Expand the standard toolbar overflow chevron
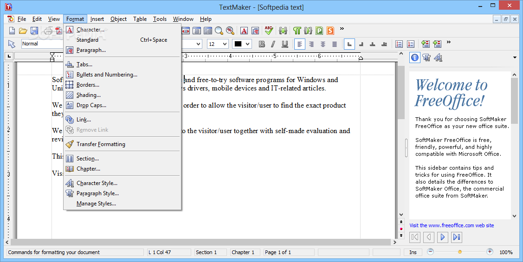The image size is (523, 262). [342, 29]
